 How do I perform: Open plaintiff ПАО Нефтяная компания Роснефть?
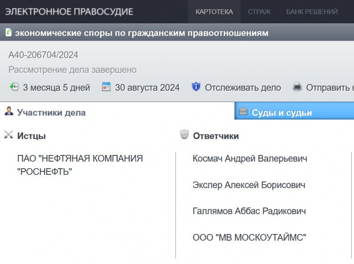80,165
